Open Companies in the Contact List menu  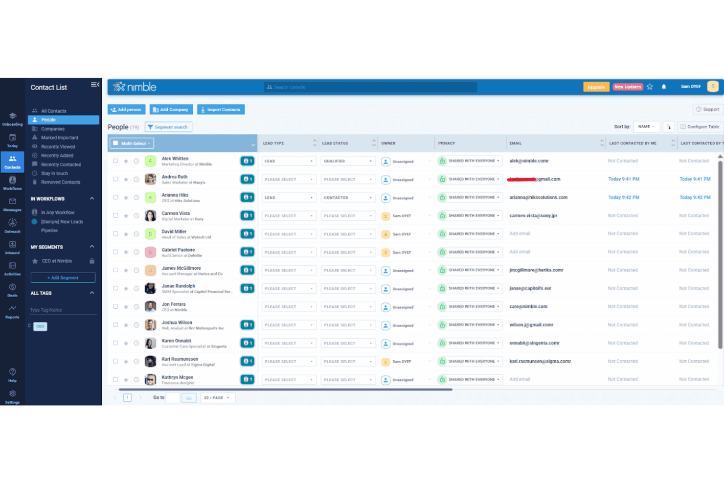(x=53, y=129)
